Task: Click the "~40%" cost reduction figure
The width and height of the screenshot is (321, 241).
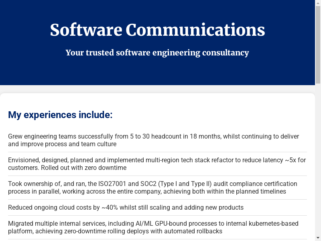Action: tap(109, 208)
